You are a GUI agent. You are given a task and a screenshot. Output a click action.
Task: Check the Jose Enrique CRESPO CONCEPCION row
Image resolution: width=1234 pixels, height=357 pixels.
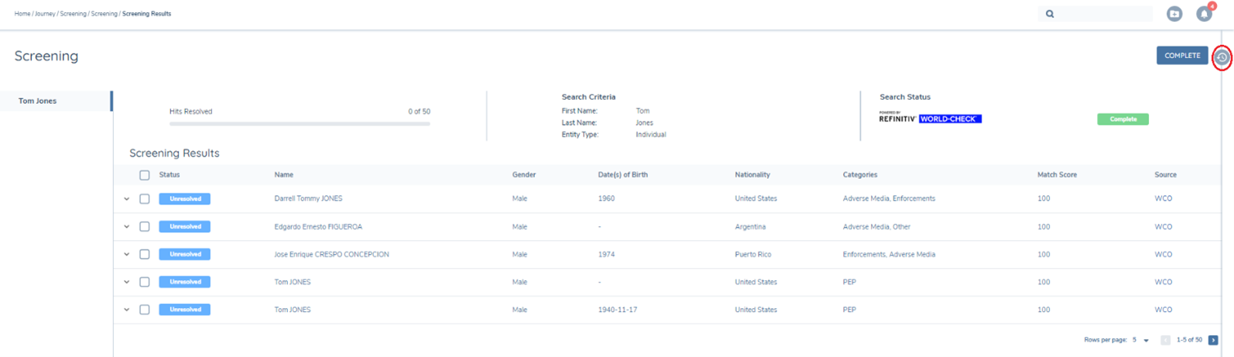(145, 254)
